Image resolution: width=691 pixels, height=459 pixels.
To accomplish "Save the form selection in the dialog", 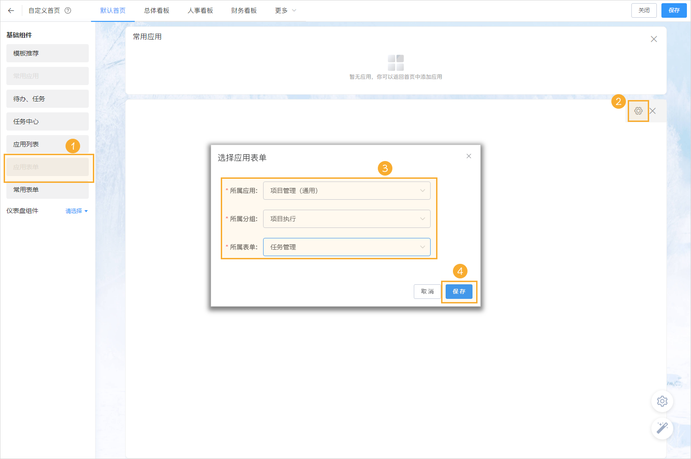I will 458,292.
